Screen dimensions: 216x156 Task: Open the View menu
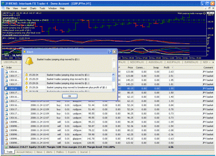point(15,8)
